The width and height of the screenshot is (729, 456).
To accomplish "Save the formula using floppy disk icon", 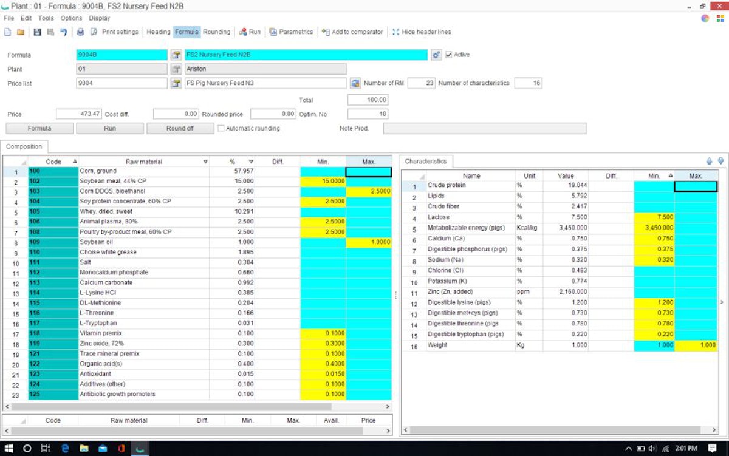I will pos(37,32).
